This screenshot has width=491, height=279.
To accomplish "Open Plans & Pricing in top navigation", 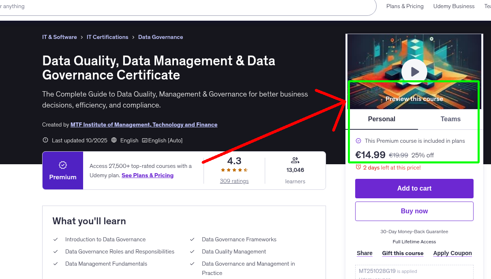I will click(405, 6).
